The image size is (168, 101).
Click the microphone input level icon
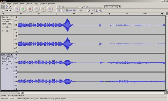pos(83,7)
